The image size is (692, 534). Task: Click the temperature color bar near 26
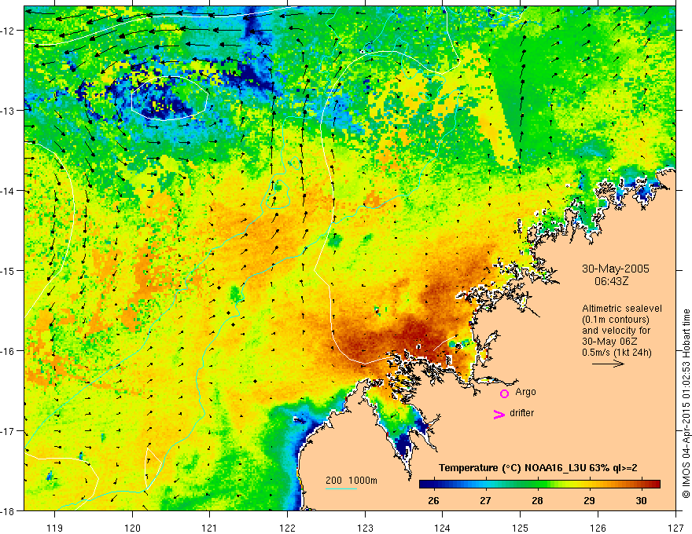point(434,485)
